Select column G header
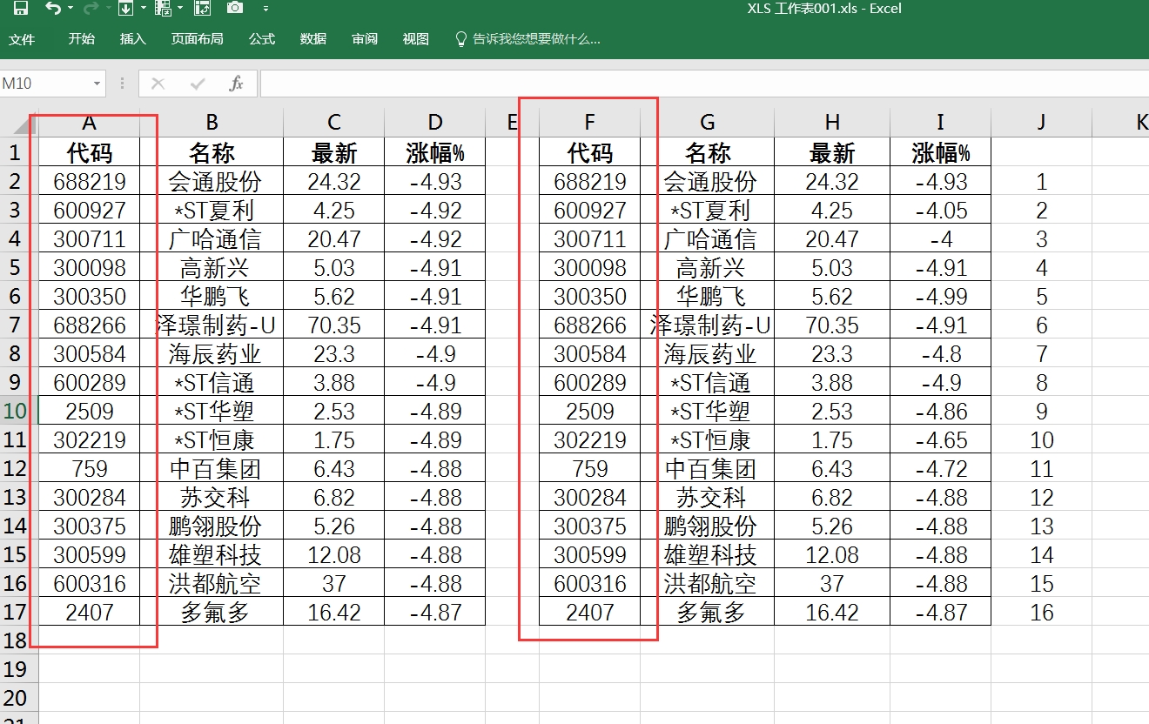The height and width of the screenshot is (724, 1149). pyautogui.click(x=707, y=123)
